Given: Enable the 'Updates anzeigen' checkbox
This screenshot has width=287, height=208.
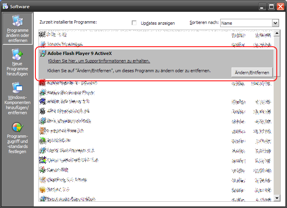Looking at the screenshot, I should pyautogui.click(x=134, y=23).
